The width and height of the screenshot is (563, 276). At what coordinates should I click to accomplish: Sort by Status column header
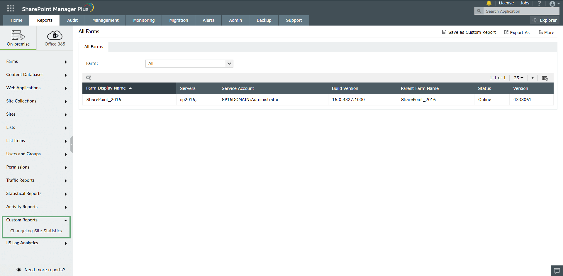492,88
